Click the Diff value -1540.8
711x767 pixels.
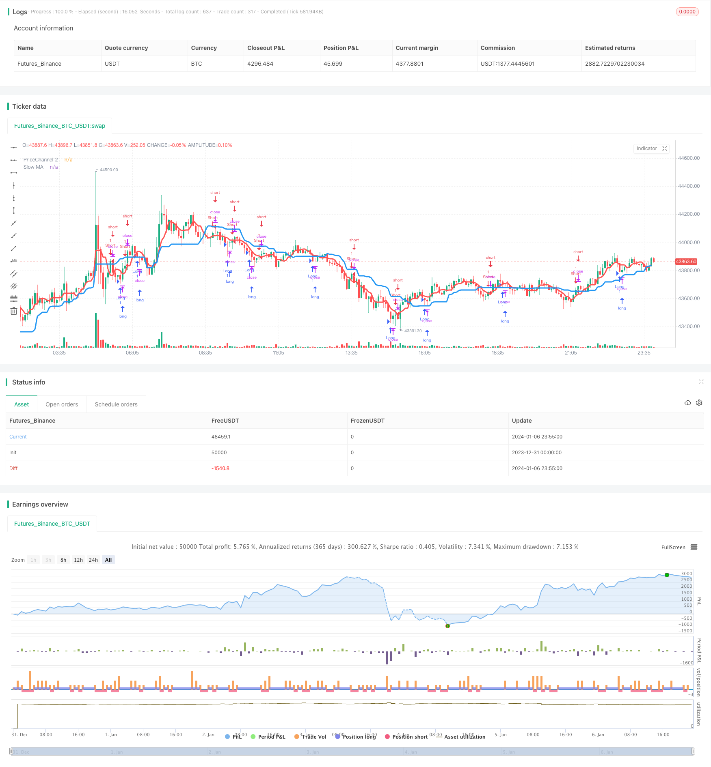pyautogui.click(x=220, y=468)
